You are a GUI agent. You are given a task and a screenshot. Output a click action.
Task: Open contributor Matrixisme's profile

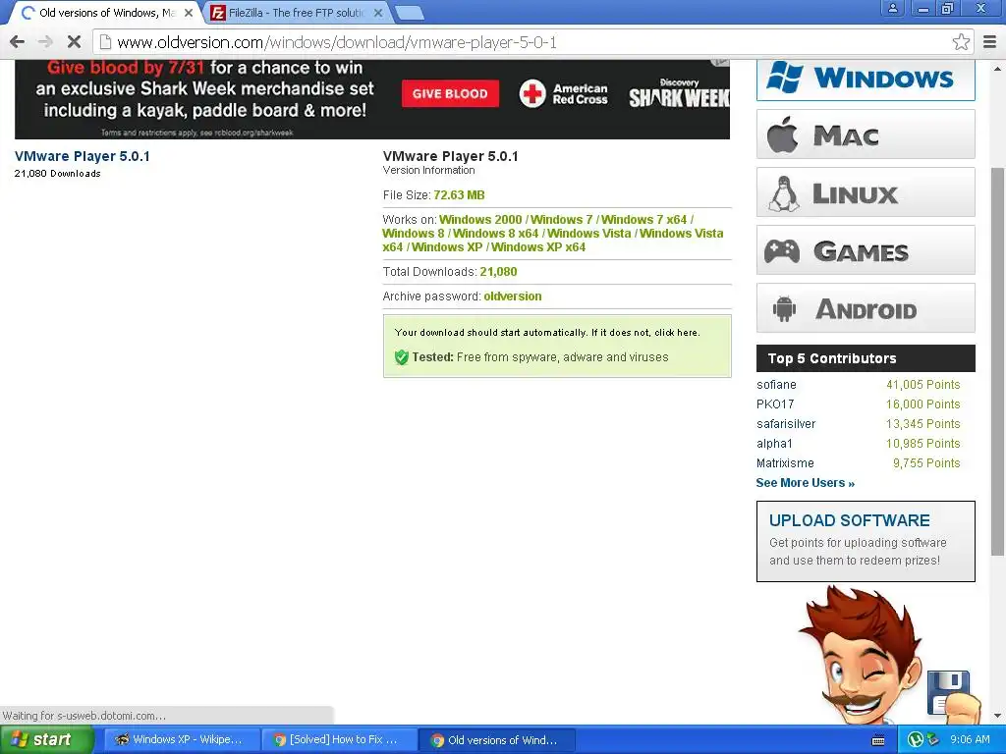785,463
